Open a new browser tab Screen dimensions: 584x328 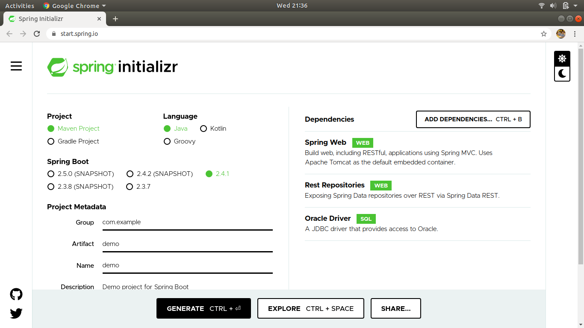[x=115, y=19]
